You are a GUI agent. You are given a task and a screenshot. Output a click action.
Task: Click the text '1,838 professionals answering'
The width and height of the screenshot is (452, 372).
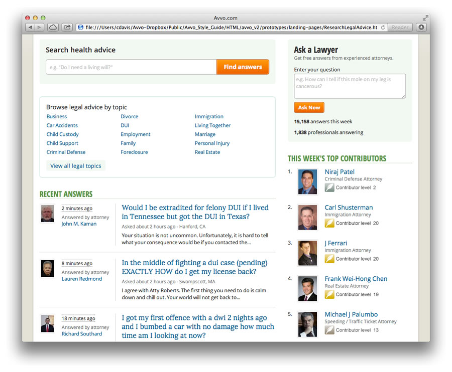[328, 132]
